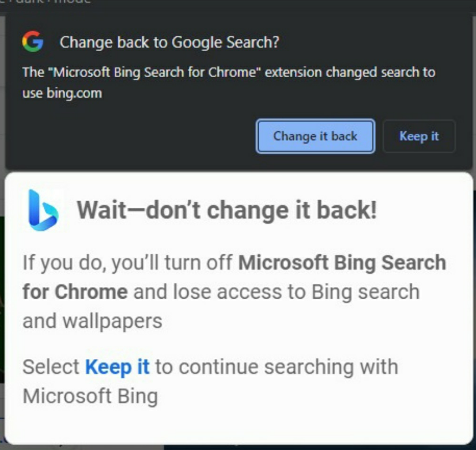Viewport: 476px width, 450px height.
Task: Click the bold "Microsoft Bing Search" text
Action: click(x=342, y=263)
